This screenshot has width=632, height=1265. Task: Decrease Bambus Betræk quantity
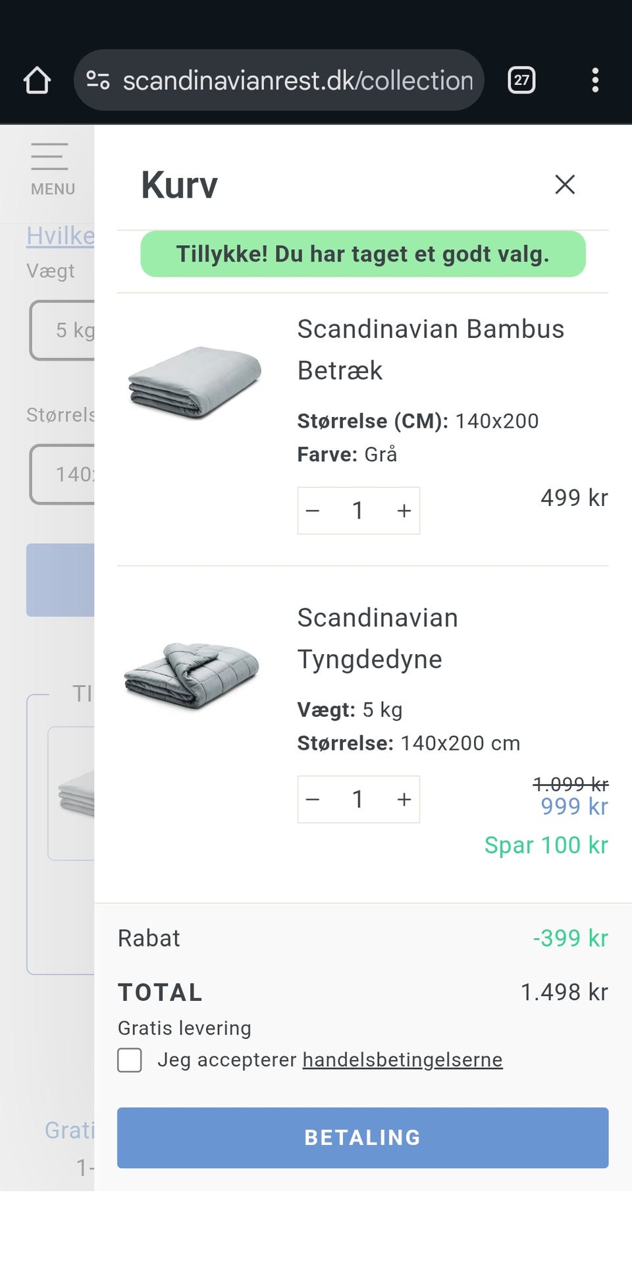pyautogui.click(x=313, y=511)
